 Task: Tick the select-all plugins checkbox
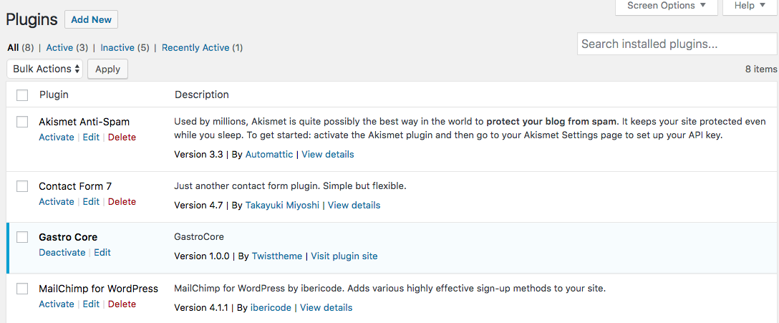click(22, 95)
